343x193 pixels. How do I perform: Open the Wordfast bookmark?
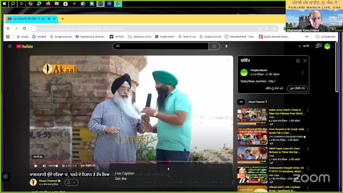point(39,37)
